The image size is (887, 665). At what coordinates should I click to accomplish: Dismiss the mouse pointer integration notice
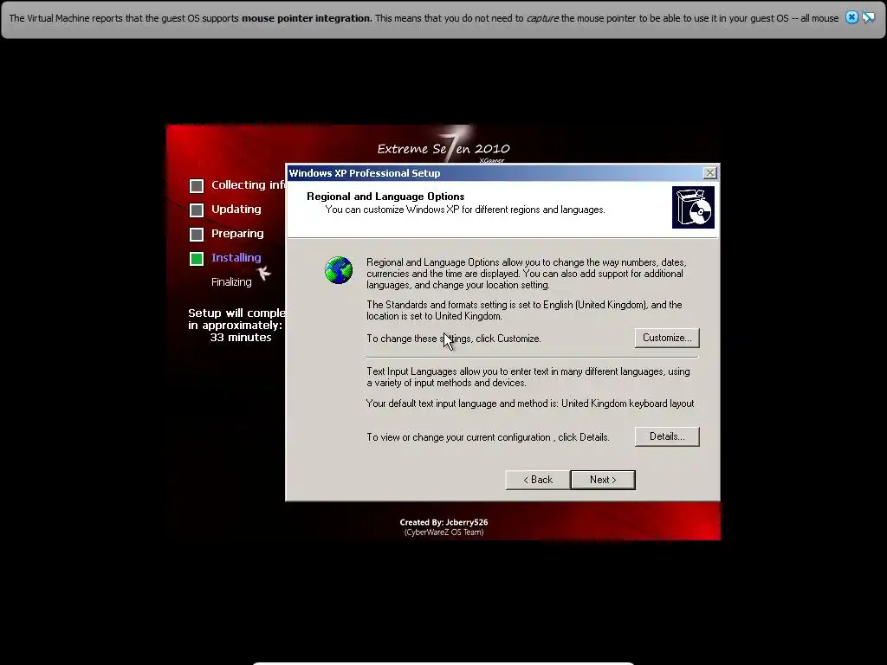(851, 17)
